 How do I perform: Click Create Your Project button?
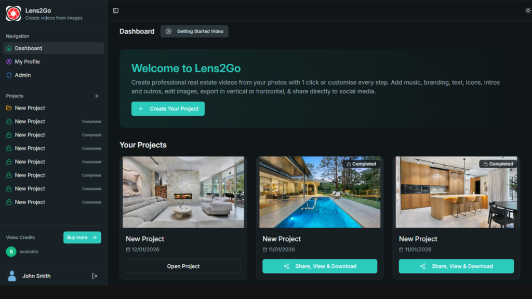point(168,109)
